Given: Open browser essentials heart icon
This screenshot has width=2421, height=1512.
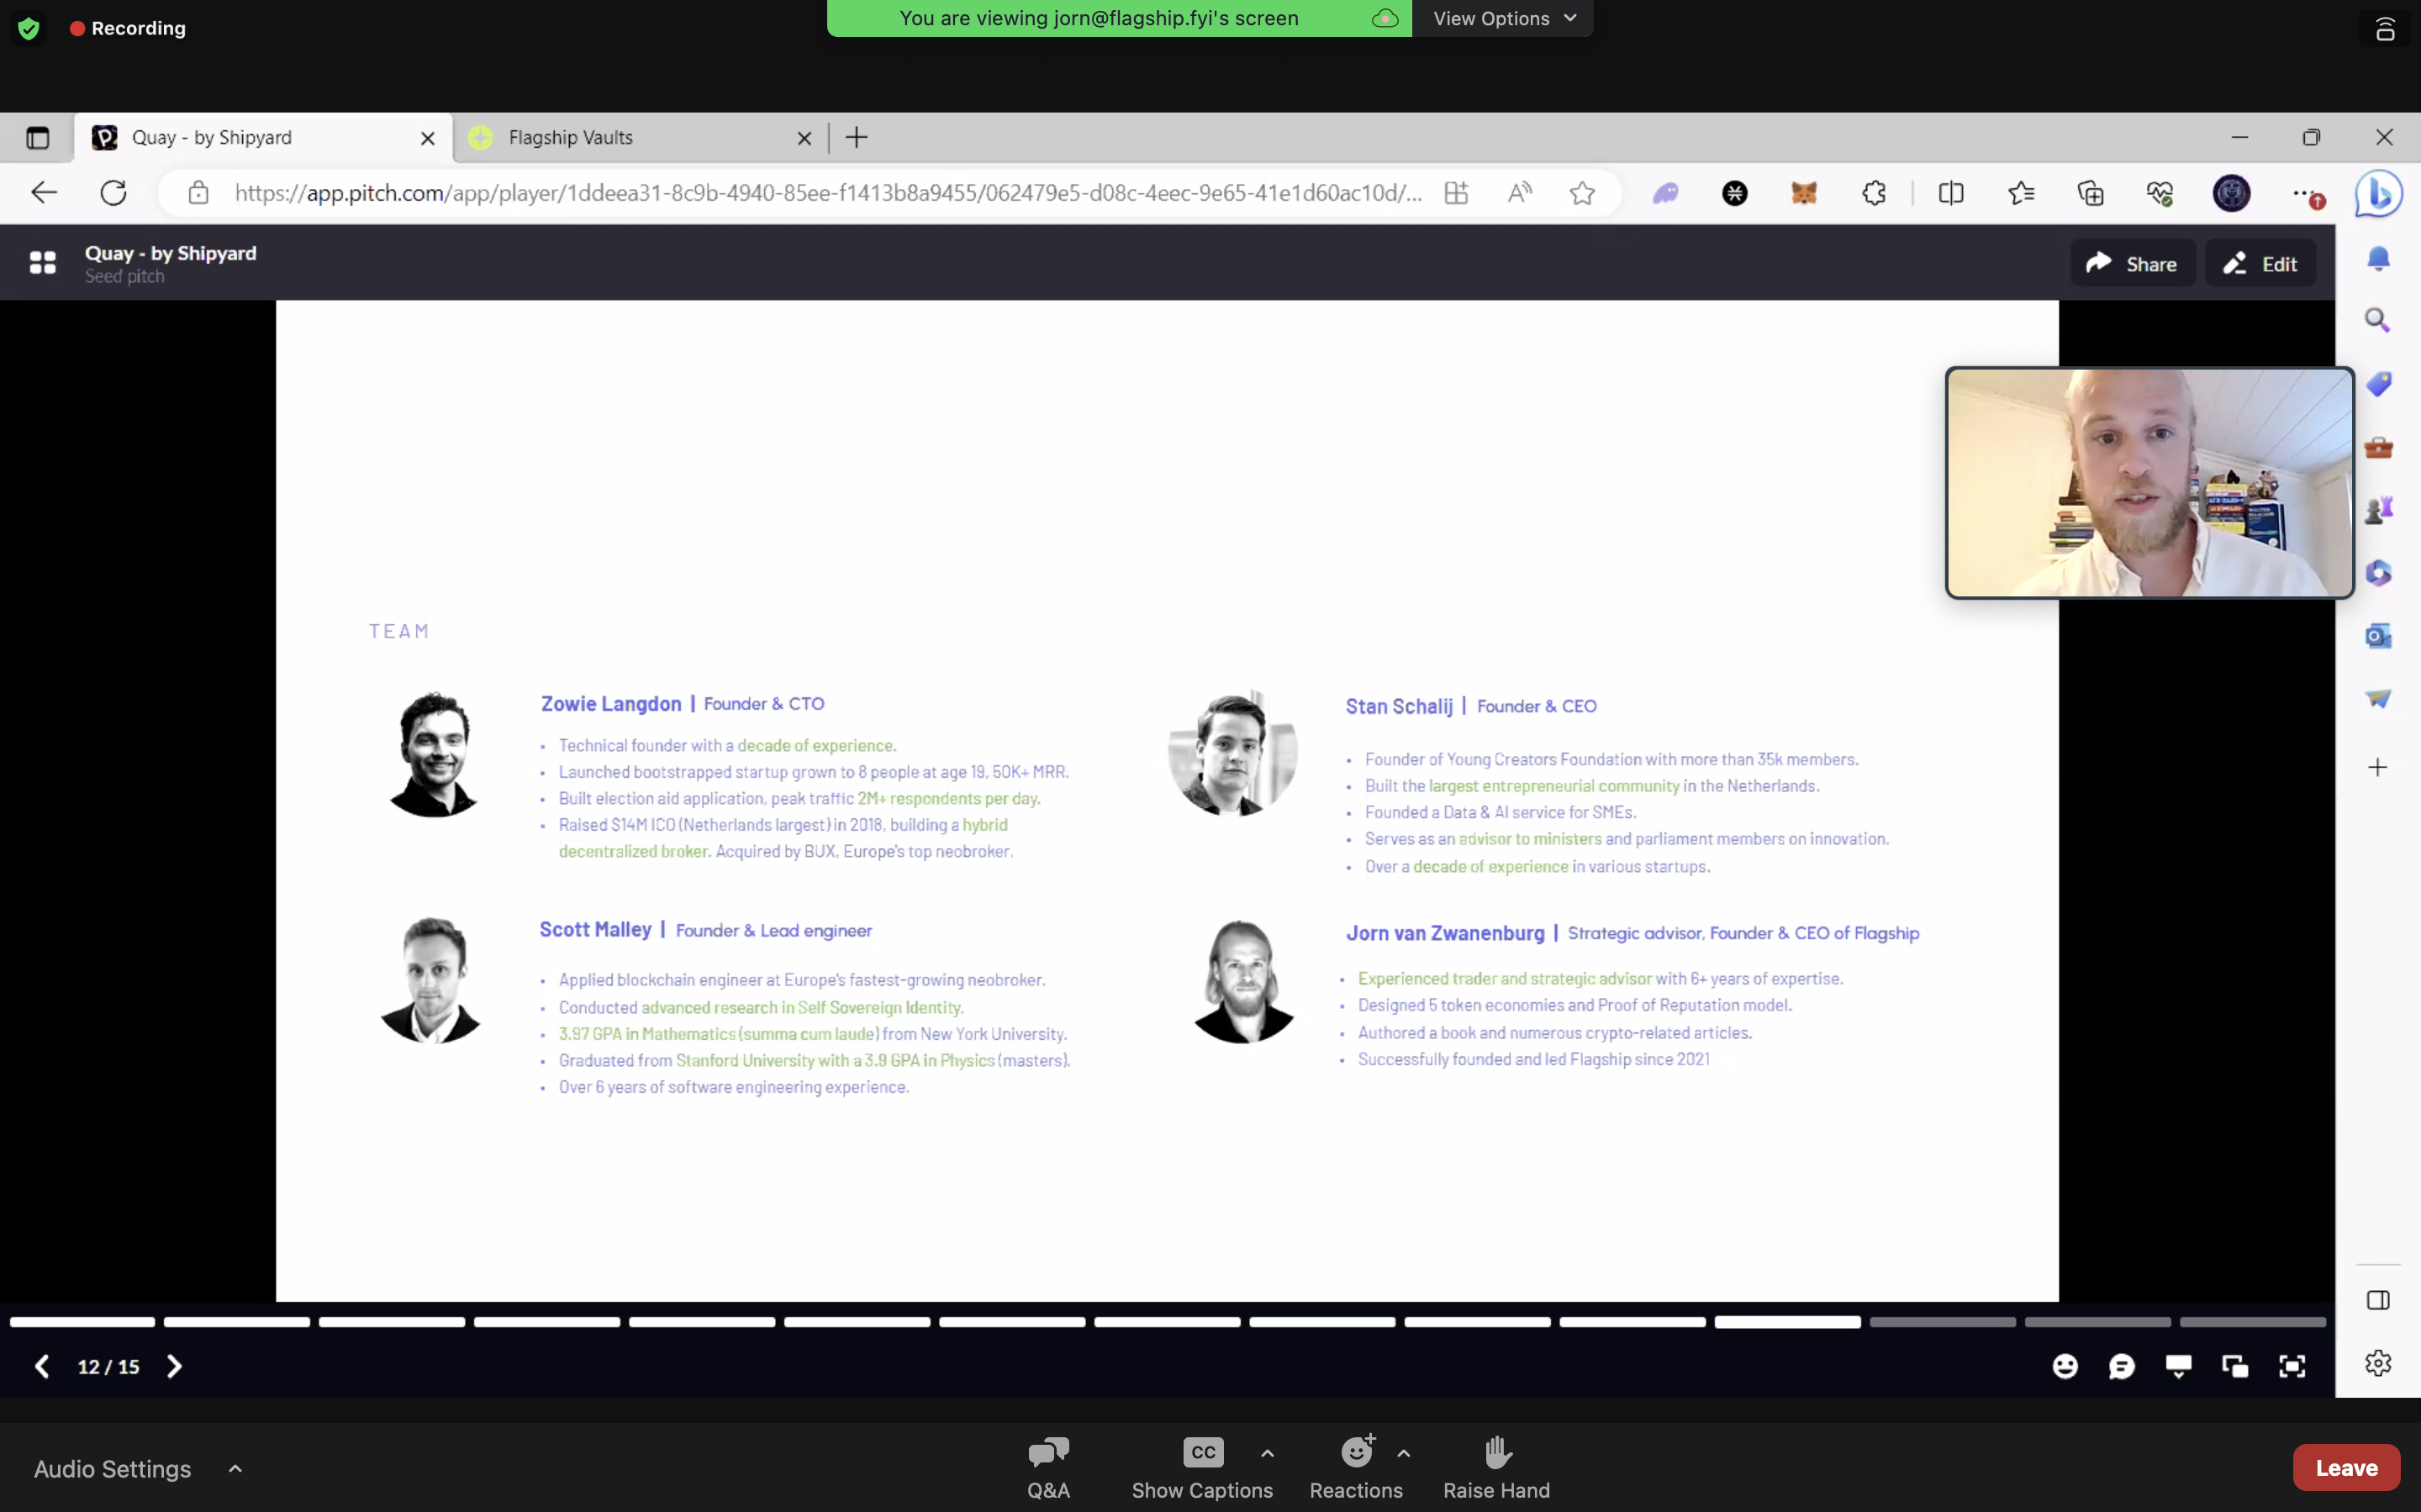Looking at the screenshot, I should click(2160, 193).
